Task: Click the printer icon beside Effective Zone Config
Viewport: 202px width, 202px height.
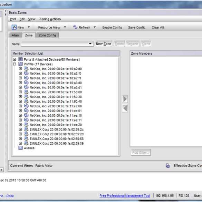Action: click(168, 165)
